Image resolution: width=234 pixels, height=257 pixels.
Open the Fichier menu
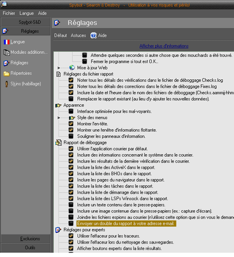(9, 13)
